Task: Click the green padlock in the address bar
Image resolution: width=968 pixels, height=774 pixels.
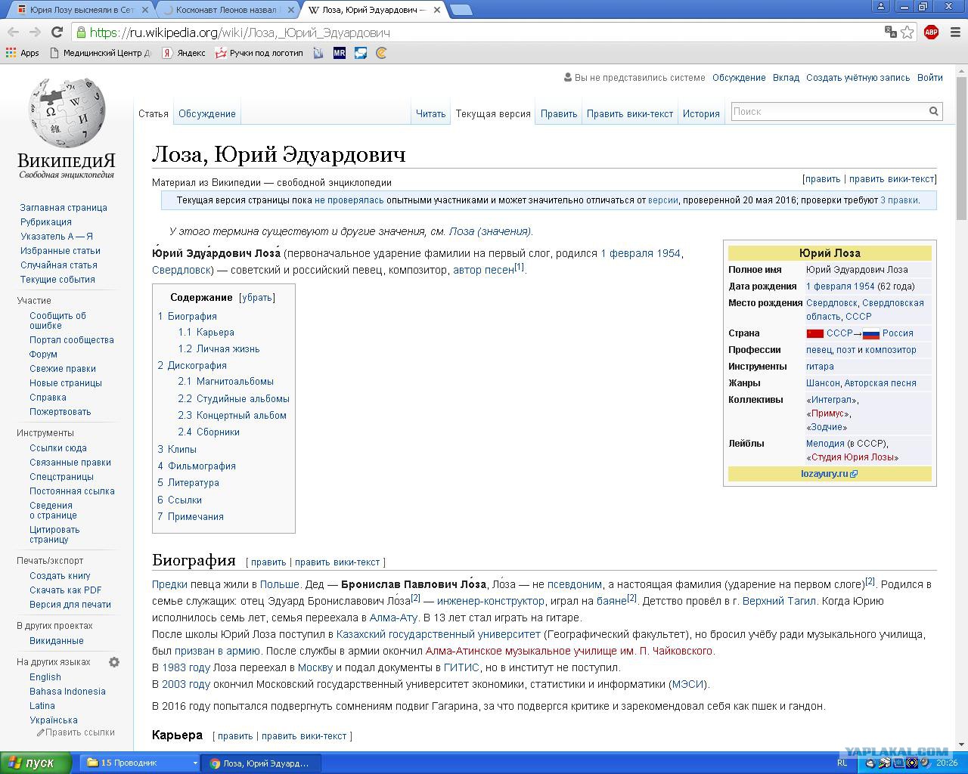Action: click(81, 32)
